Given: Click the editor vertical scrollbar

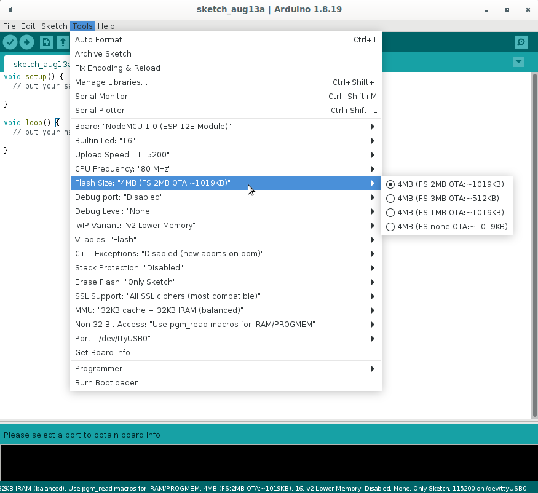Looking at the screenshot, I should pyautogui.click(x=534, y=245).
